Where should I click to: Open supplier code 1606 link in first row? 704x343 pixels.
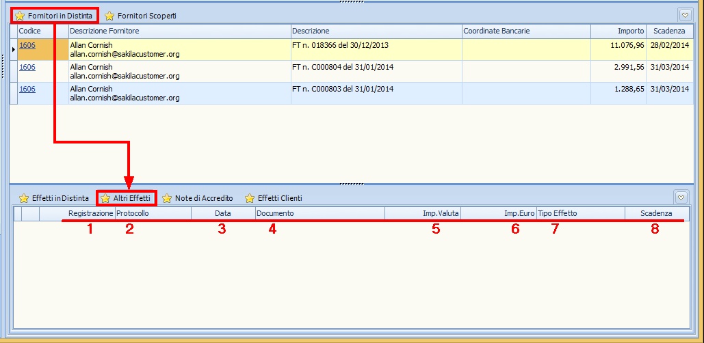[27, 45]
